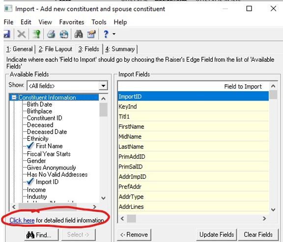Select the Titl1 import field row
This screenshot has width=283, height=242.
[x=193, y=117]
